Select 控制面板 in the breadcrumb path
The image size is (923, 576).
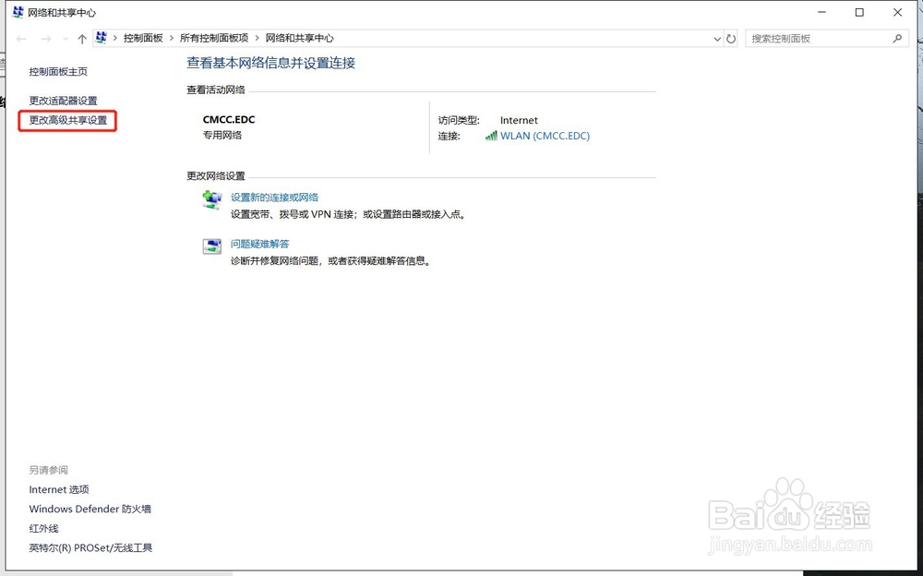143,39
